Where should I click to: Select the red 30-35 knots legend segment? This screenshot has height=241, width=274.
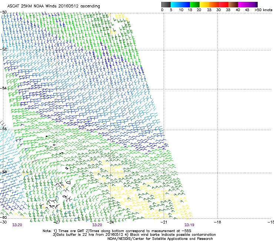pos(224,4)
